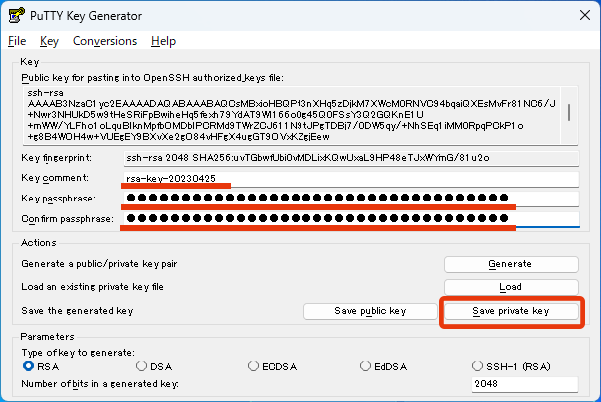Click the 'Key fingerprint:' label
Image resolution: width=601 pixels, height=402 pixels.
(57, 158)
